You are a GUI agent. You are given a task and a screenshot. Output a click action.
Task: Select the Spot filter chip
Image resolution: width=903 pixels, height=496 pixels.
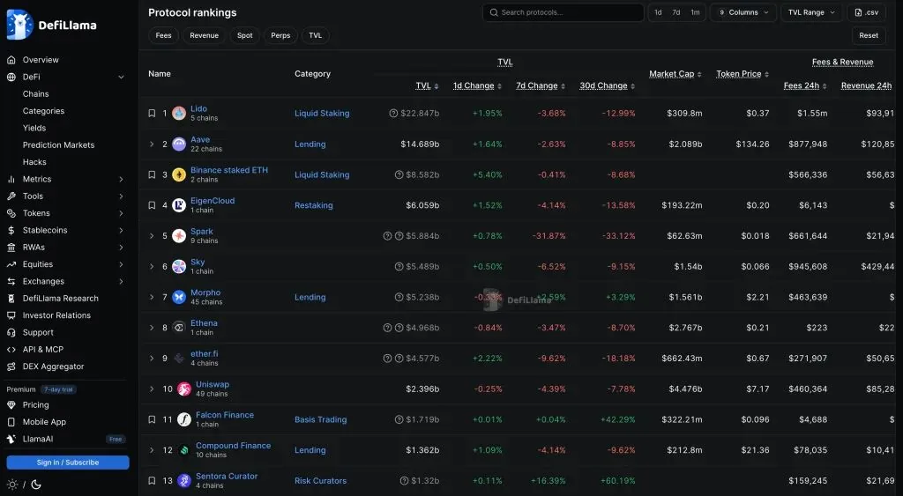click(245, 35)
